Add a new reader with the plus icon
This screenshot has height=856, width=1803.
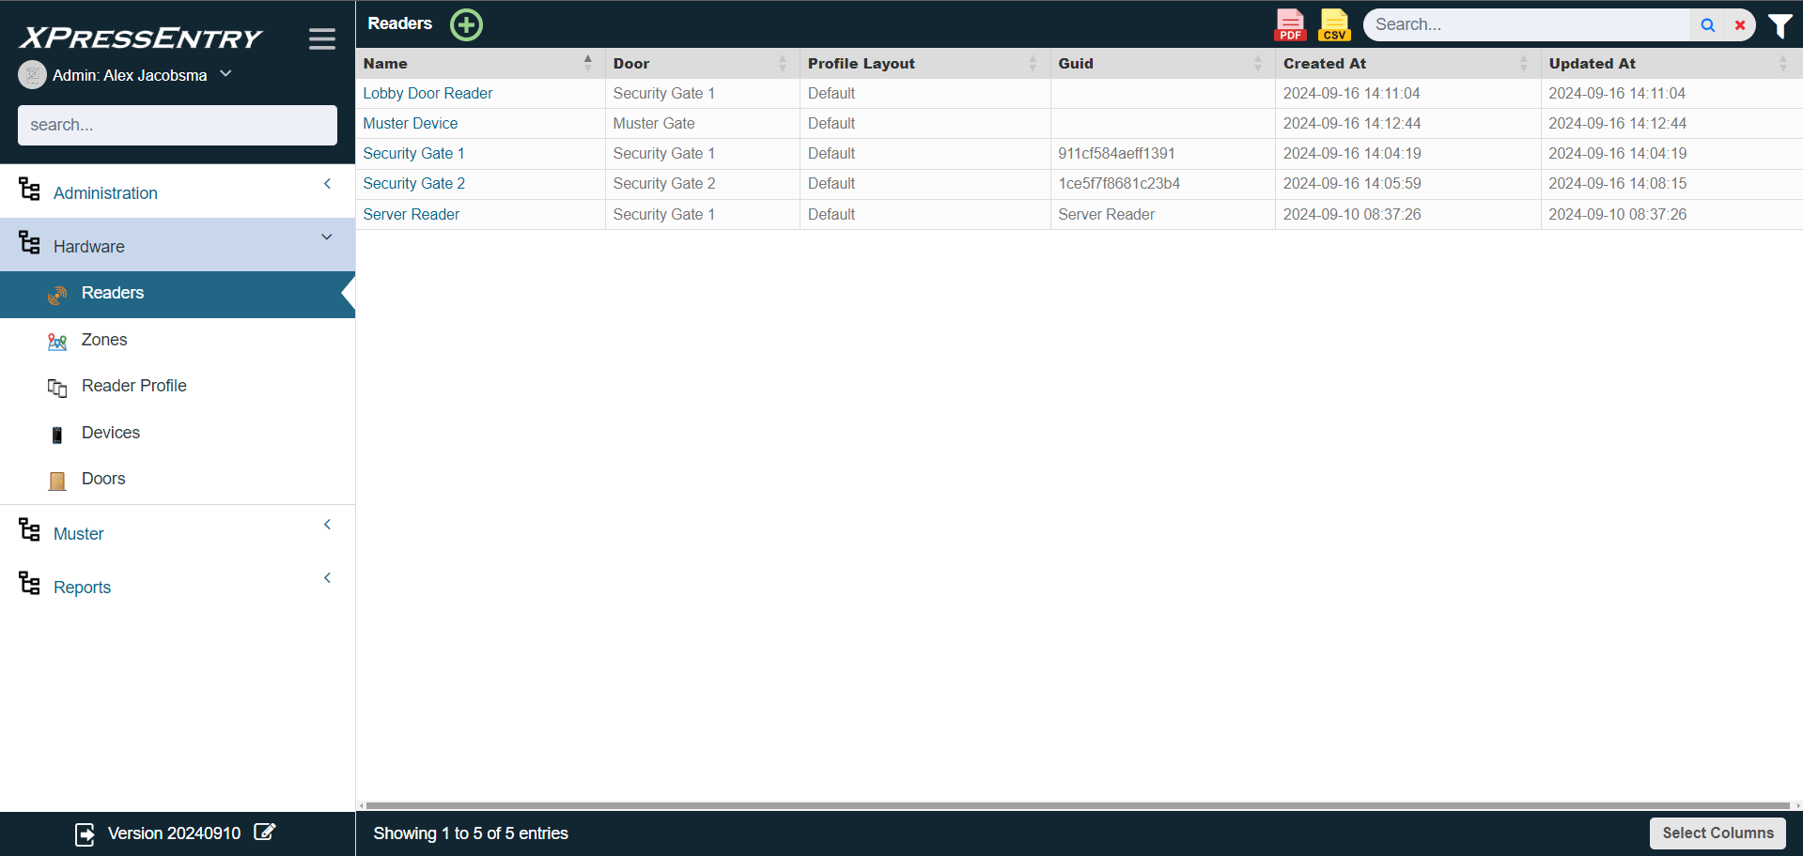click(465, 24)
